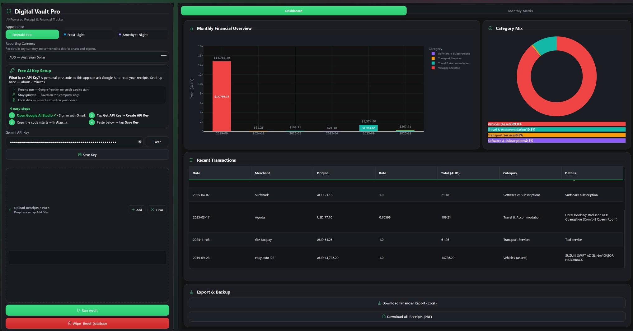Viewport: 633px width, 331px height.
Task: Clear the Gemini API key with the X icon
Action: click(140, 142)
